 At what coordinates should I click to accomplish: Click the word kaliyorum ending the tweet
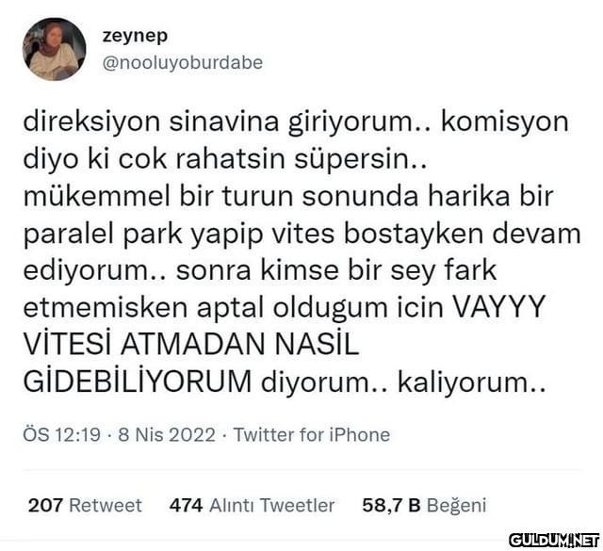pos(471,382)
